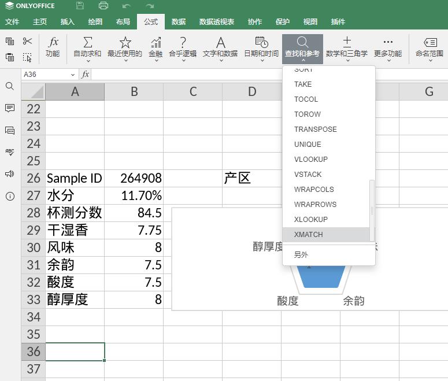Click the 杯测分数 cell
Image resolution: width=448 pixels, height=381 pixels.
pyautogui.click(x=75, y=213)
